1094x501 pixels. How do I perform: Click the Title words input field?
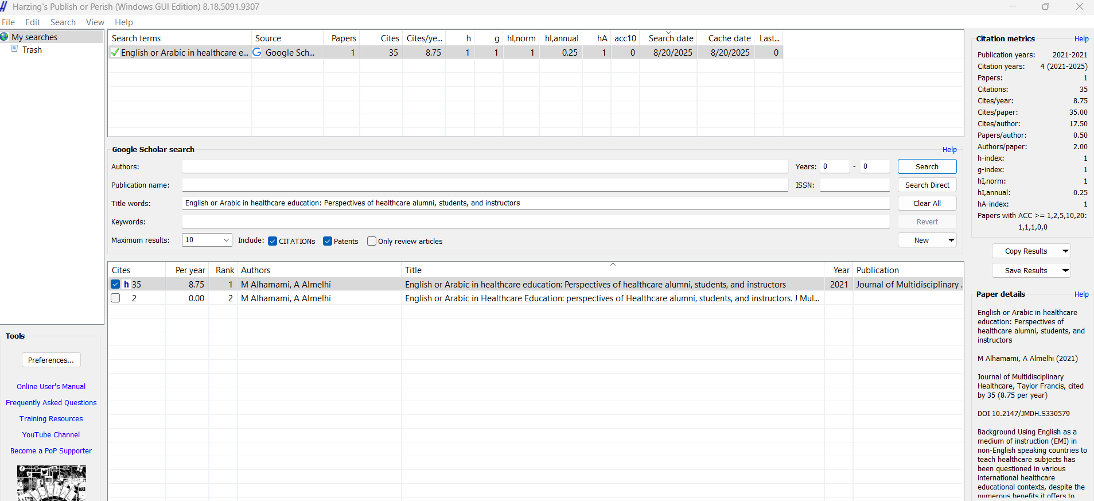[x=535, y=203]
